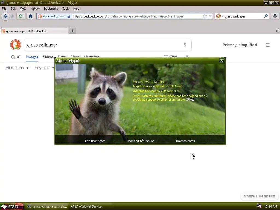Open the Bookmarks menu
This screenshot has height=210, width=280.
[51, 8]
